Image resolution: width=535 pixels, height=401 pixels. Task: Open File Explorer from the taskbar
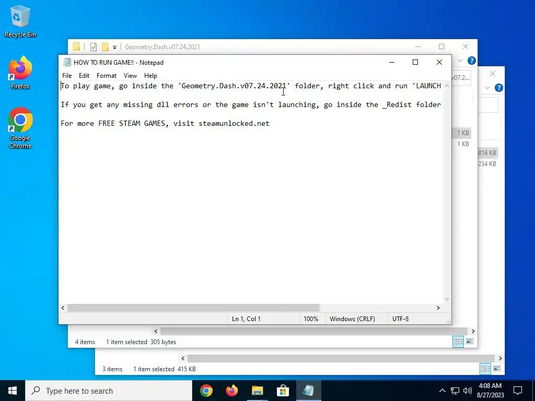(x=258, y=391)
